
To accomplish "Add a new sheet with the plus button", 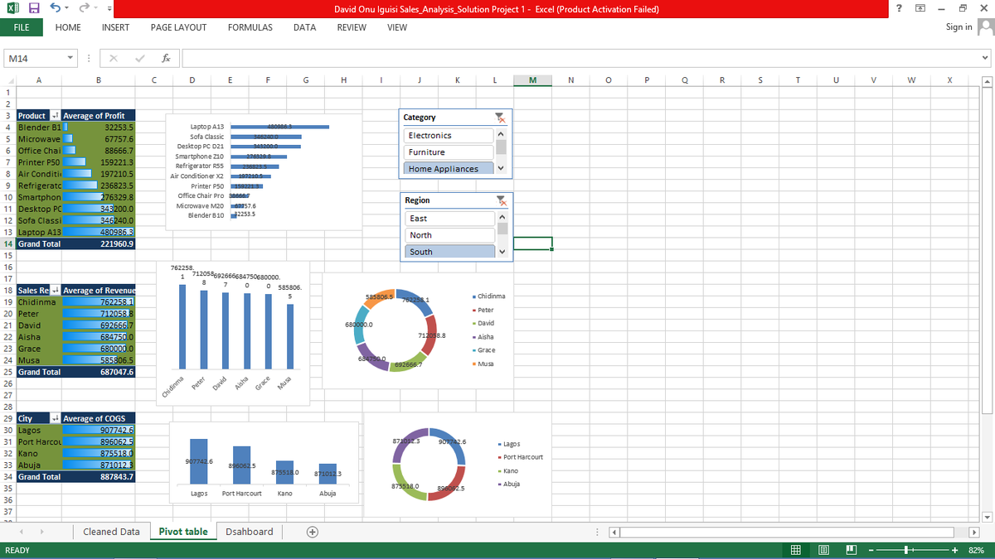I will (x=312, y=531).
